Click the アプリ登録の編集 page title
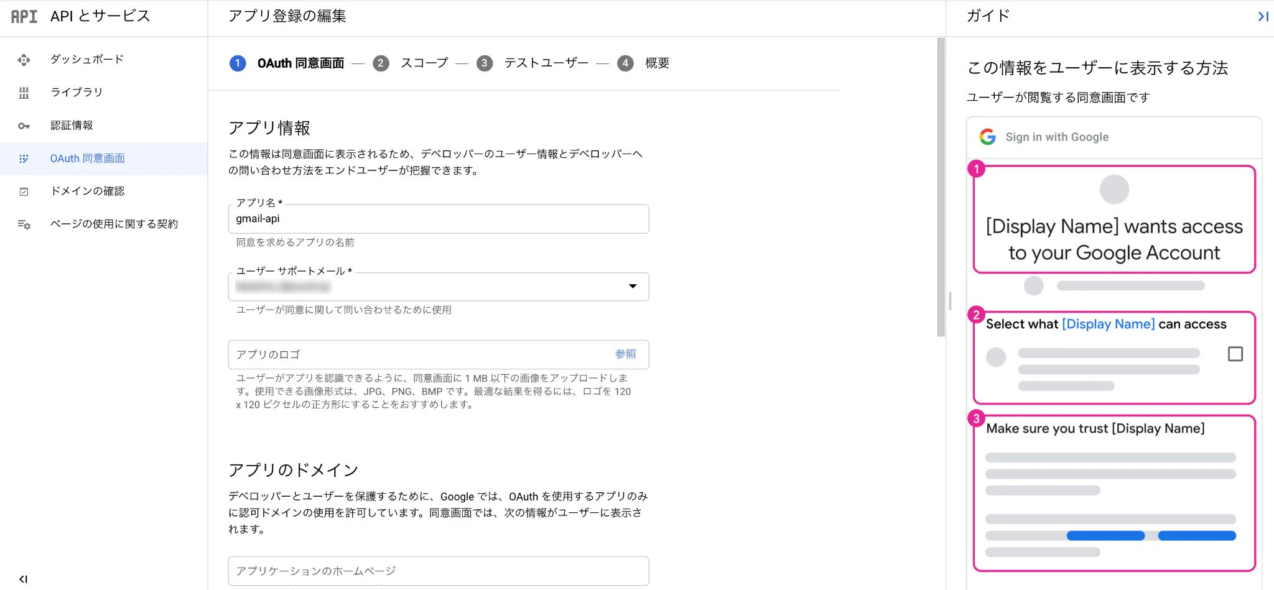1274x590 pixels. click(287, 17)
